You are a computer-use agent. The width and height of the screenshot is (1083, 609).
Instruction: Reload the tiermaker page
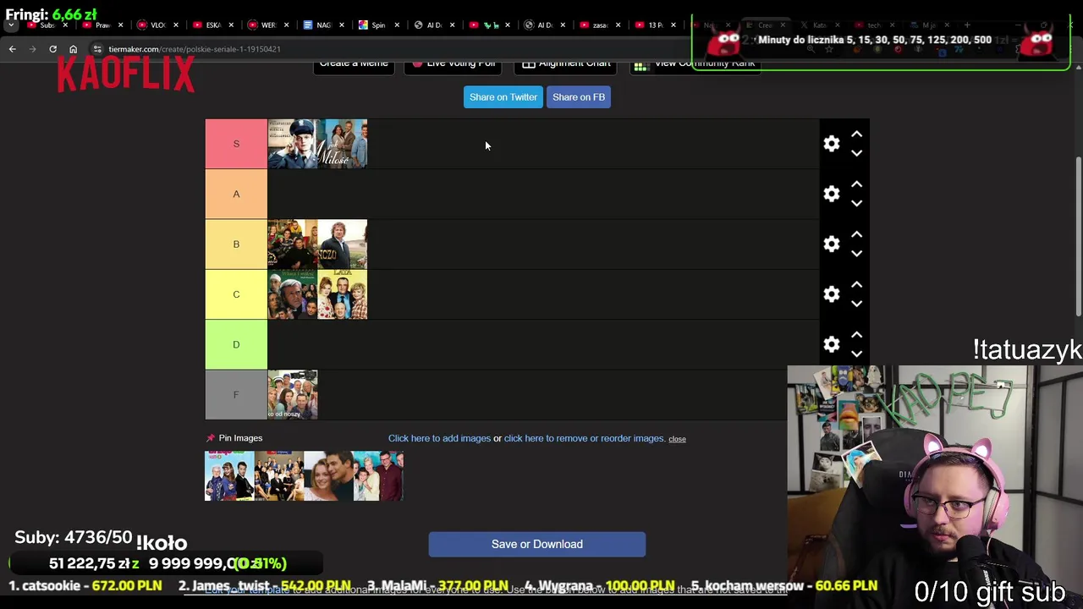(52, 49)
